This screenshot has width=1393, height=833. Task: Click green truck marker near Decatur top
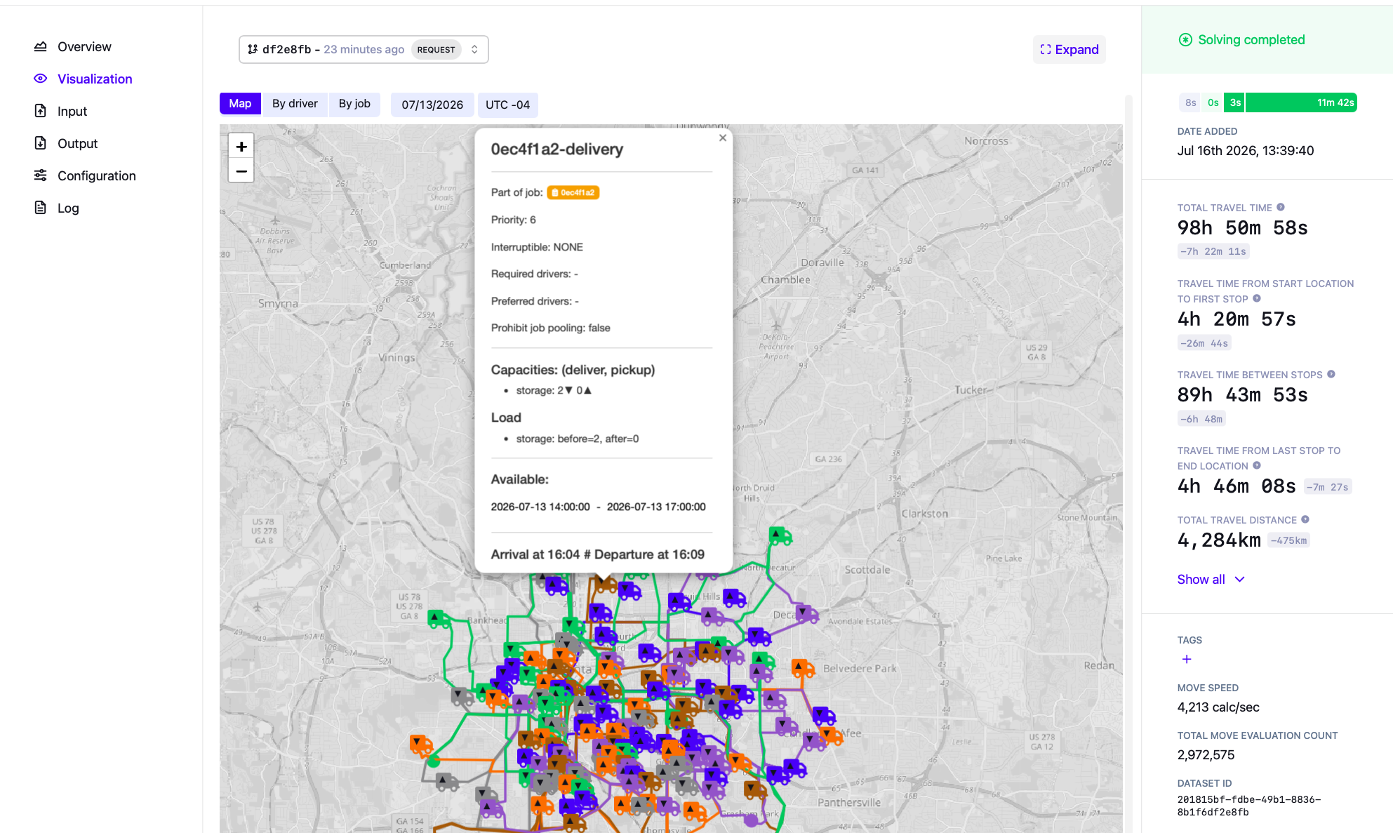point(780,537)
